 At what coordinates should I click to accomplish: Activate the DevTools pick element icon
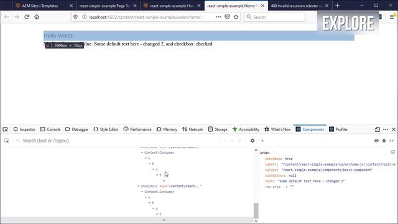tap(6, 129)
